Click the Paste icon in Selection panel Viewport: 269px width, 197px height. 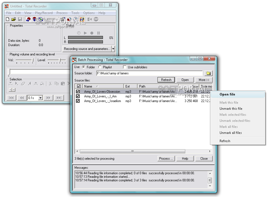pyautogui.click(x=63, y=83)
